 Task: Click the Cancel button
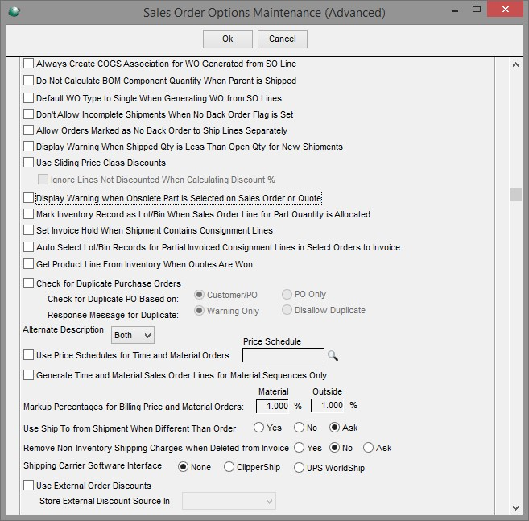pyautogui.click(x=283, y=39)
